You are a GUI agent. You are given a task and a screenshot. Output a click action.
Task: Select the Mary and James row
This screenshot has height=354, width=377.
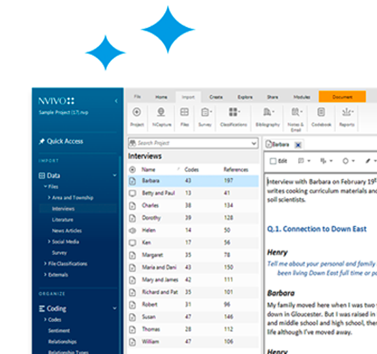(x=193, y=280)
